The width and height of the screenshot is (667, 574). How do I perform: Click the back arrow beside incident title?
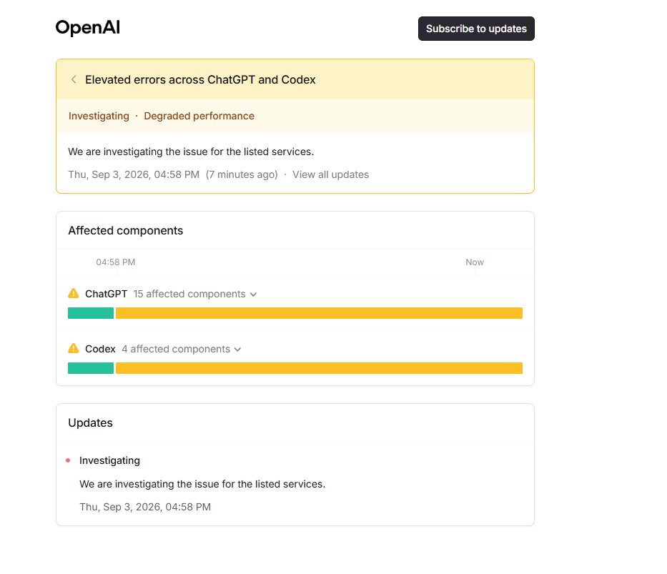click(74, 79)
